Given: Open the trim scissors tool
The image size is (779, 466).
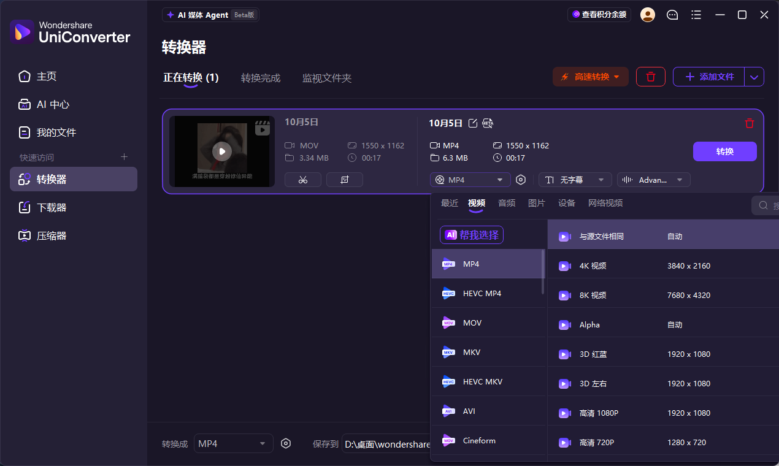Looking at the screenshot, I should tap(303, 180).
